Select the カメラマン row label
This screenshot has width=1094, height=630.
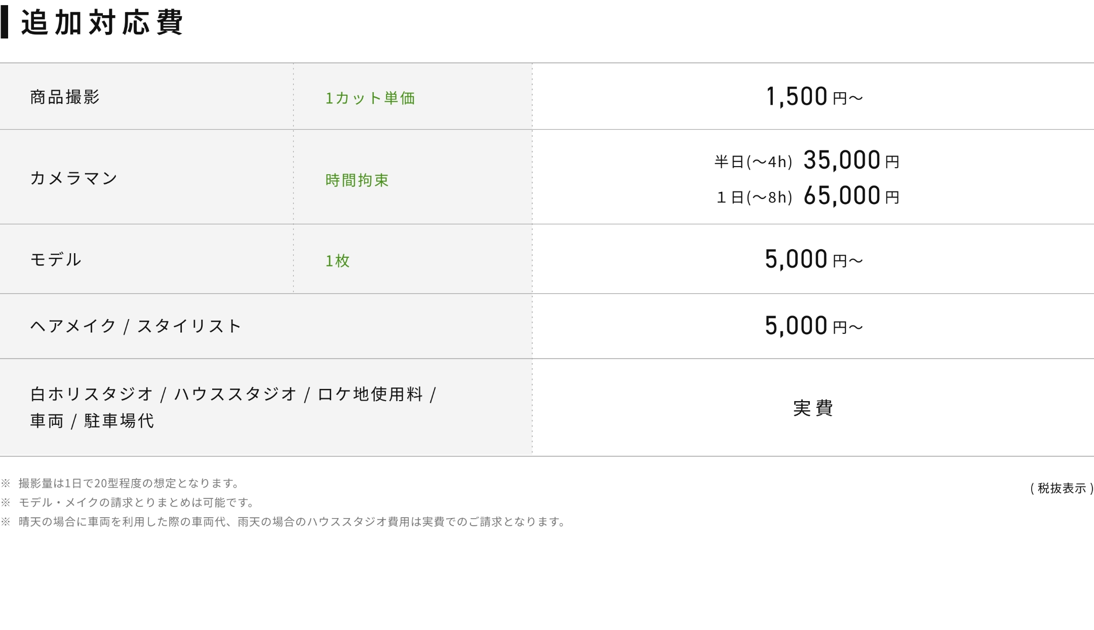(x=74, y=178)
